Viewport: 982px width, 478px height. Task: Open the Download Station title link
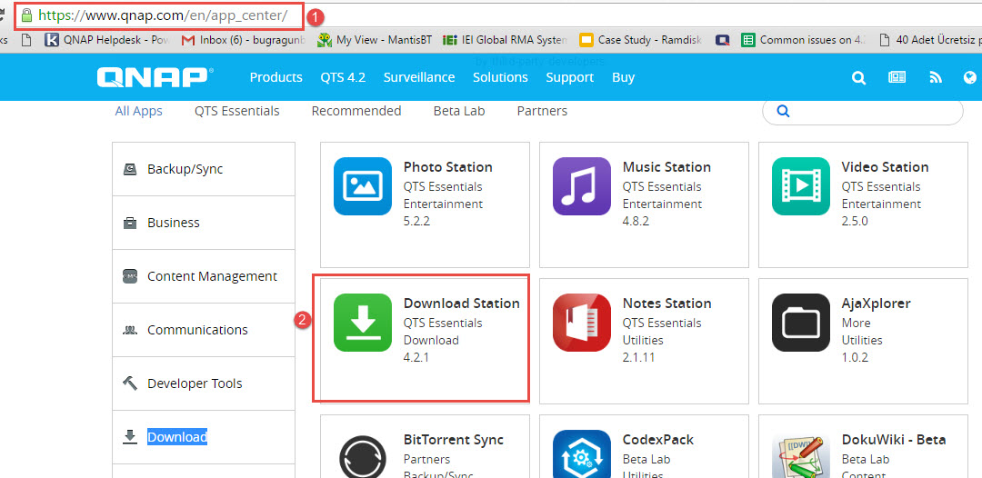[462, 304]
